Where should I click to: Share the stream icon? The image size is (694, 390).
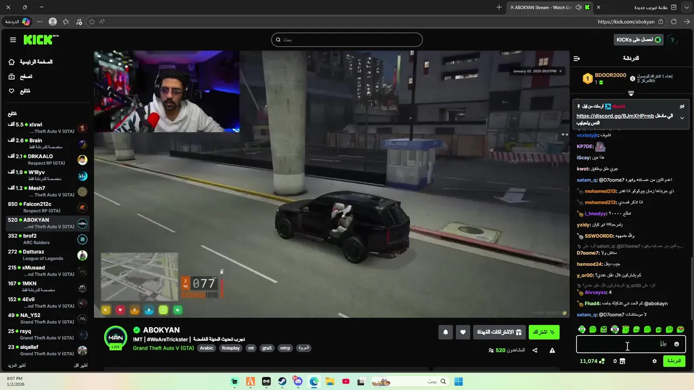535,350
